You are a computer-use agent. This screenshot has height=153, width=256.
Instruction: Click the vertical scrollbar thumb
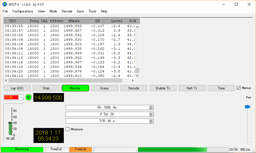point(137,71)
